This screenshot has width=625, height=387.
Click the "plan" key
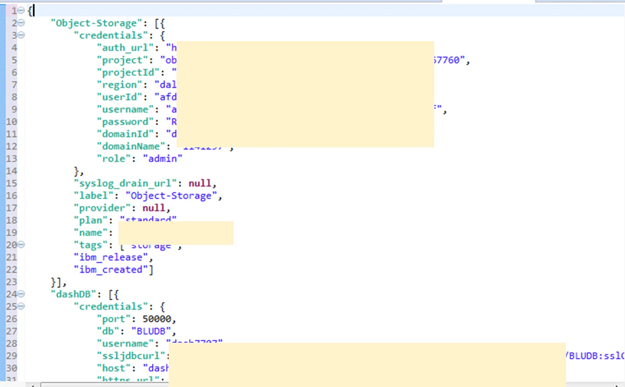pos(91,221)
